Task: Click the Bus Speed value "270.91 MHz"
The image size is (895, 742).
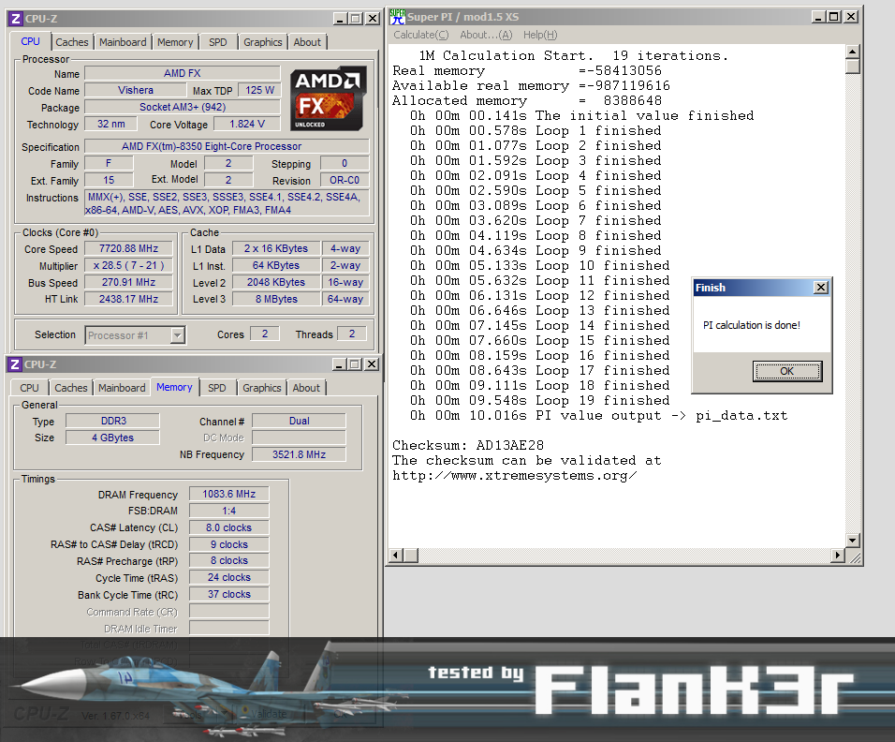Action: (x=128, y=282)
